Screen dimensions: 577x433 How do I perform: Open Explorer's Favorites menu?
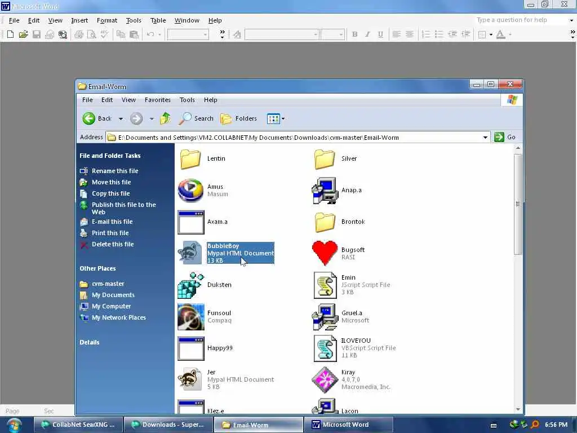point(158,100)
